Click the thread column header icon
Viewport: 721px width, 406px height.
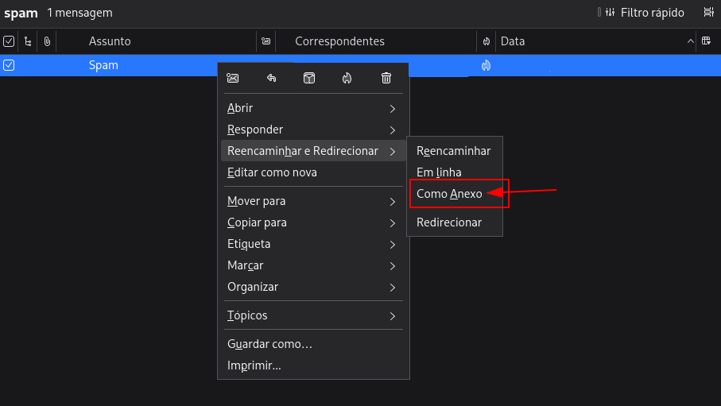tap(28, 41)
